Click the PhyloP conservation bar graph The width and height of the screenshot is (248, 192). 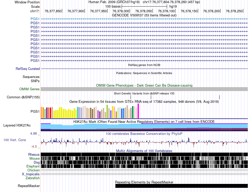pos(144,142)
